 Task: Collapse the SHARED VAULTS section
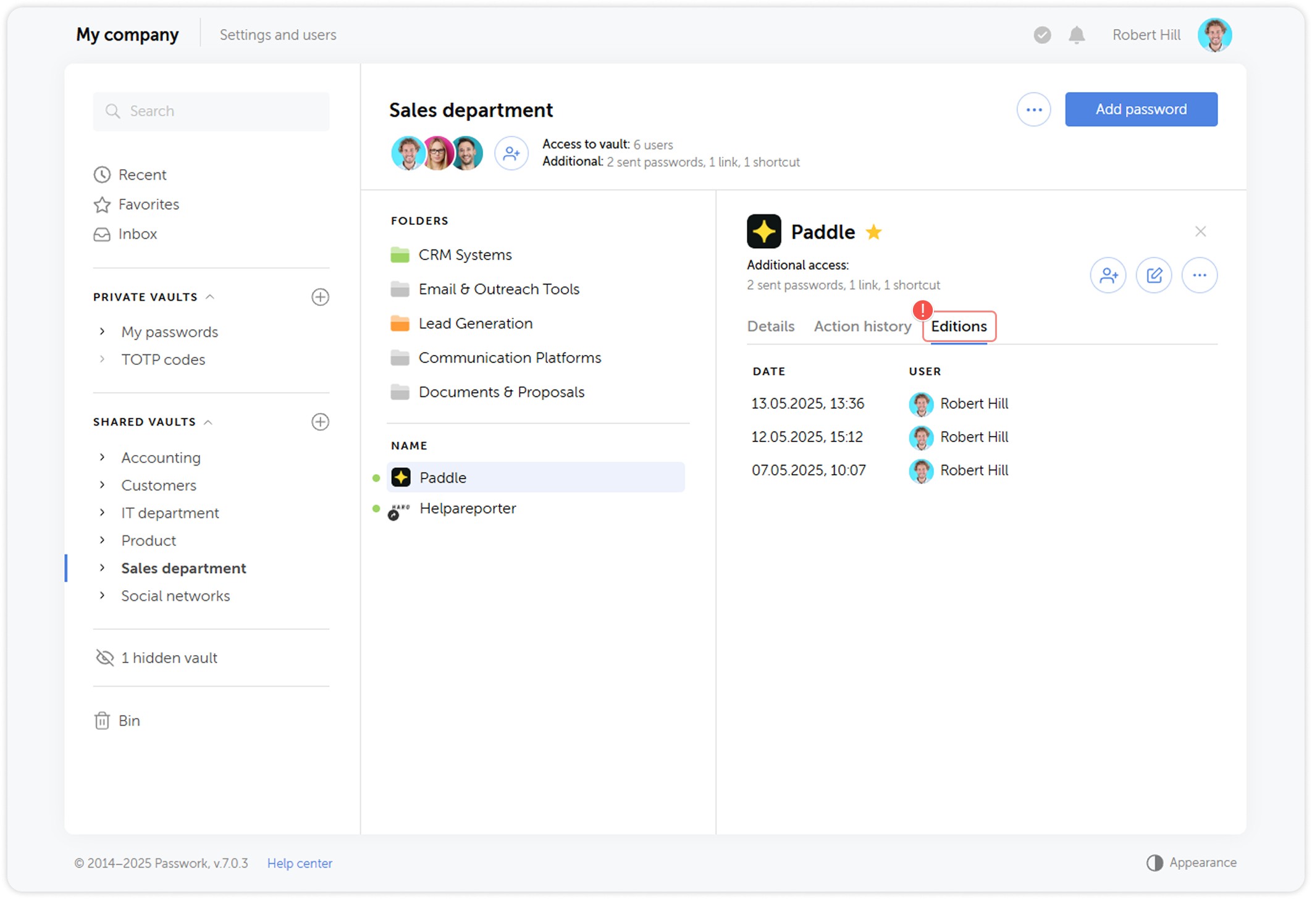(x=209, y=422)
